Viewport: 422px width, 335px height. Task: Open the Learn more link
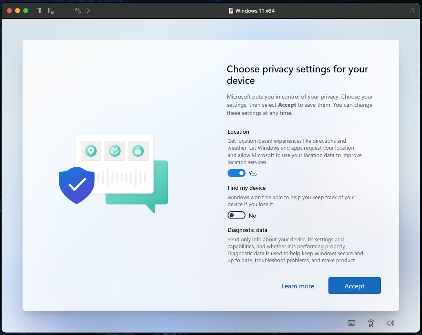pyautogui.click(x=298, y=286)
